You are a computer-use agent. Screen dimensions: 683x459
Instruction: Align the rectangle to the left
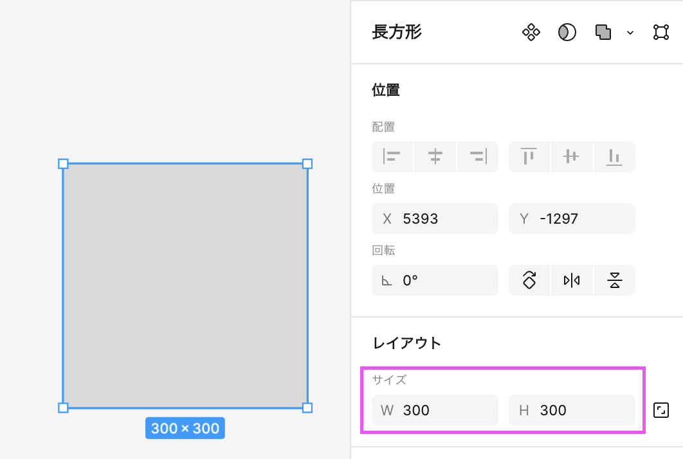coord(392,156)
